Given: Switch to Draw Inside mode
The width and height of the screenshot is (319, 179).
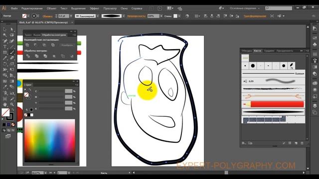Looking at the screenshot, I should [13, 130].
